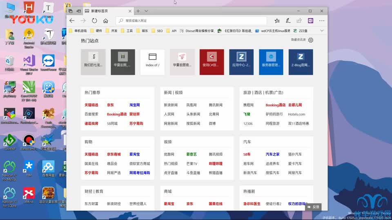Open Android Studio desktop icon

[29, 38]
